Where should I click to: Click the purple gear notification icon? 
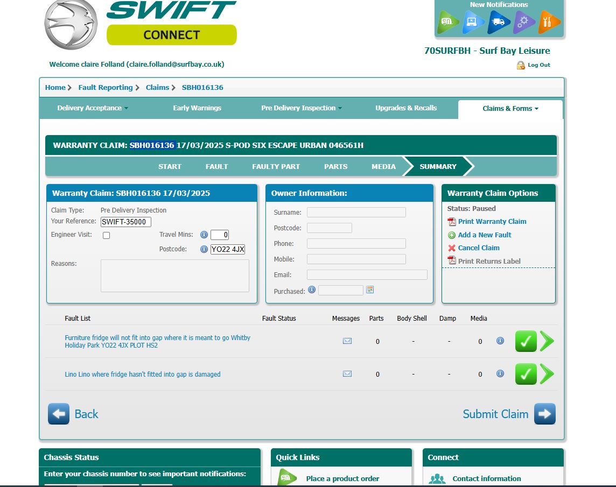pos(523,22)
